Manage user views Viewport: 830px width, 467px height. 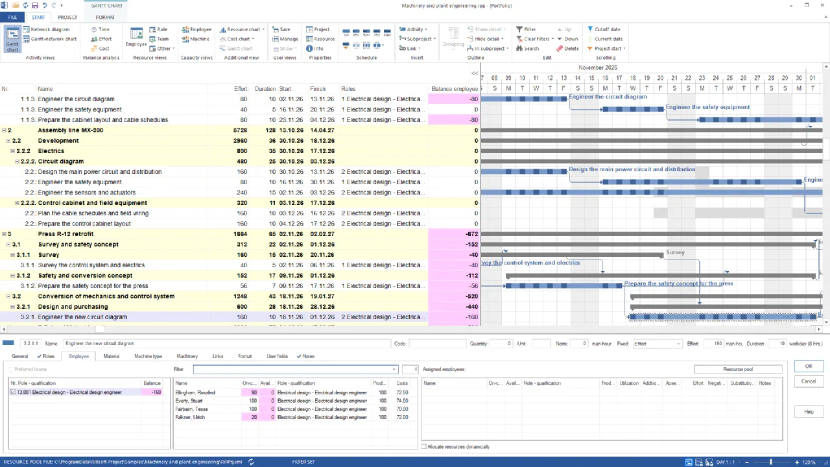click(x=285, y=39)
